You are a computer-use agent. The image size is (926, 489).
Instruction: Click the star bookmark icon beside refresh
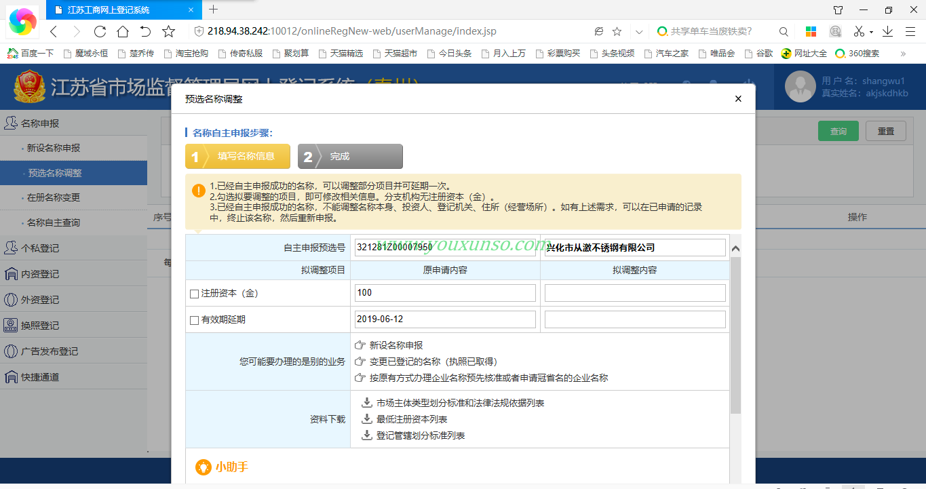pyautogui.click(x=169, y=31)
